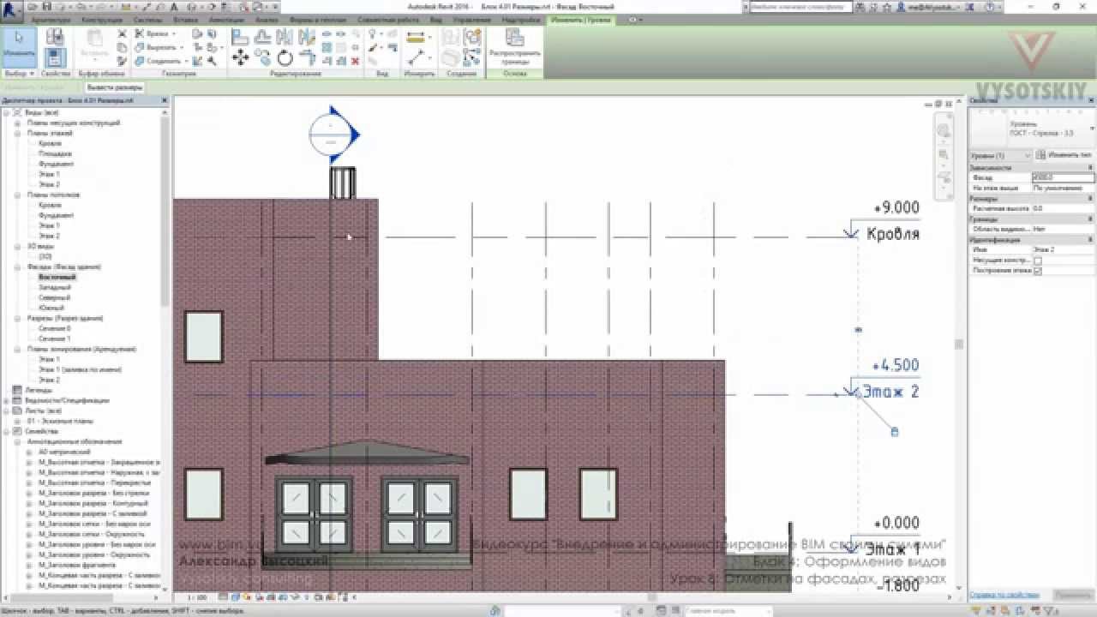Collapse Разрезы (Разрез здания) node
This screenshot has width=1097, height=617.
coord(17,319)
